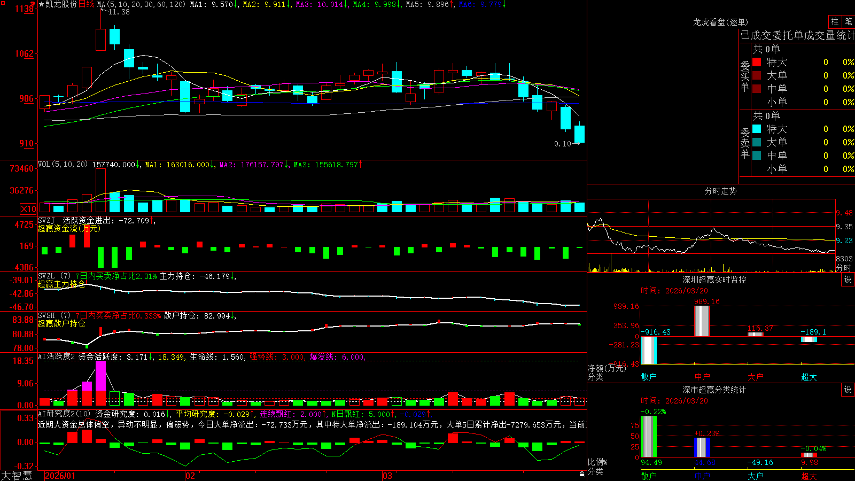This screenshot has width=855, height=481.
Task: Click the 9.98 超大 bar in 分类统计
Action: [809, 455]
